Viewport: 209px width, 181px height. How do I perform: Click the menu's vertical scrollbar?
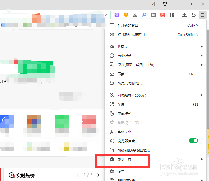208,79
